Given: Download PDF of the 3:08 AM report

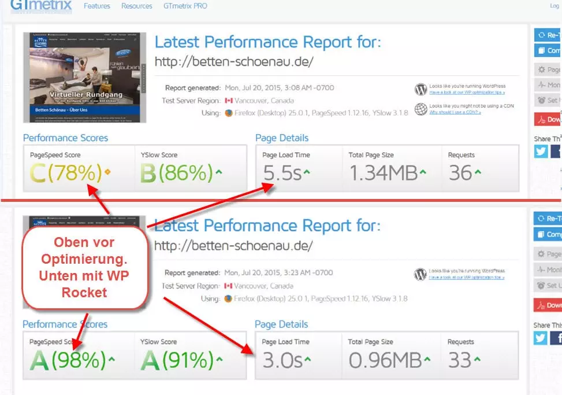Looking at the screenshot, I should [x=548, y=119].
